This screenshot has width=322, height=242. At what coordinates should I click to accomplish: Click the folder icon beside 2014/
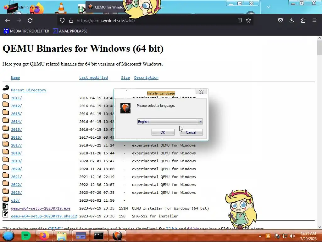pos(6,120)
